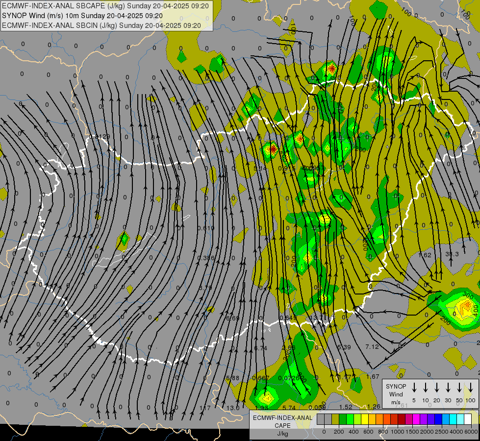Click the 13.0 value on the map
This screenshot has height=441, width=480.
click(x=233, y=408)
